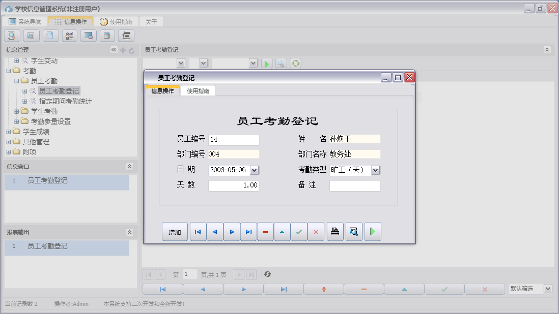Collapse the 信息窗口 panel
The image size is (559, 314).
point(129,167)
